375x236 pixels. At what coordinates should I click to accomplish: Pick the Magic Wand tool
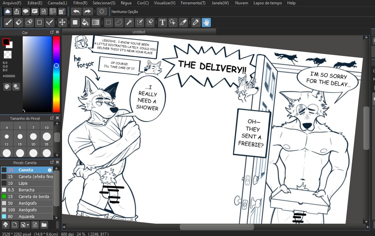(x=129, y=22)
